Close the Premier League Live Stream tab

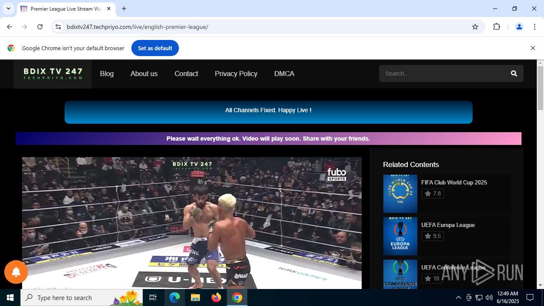coord(109,8)
